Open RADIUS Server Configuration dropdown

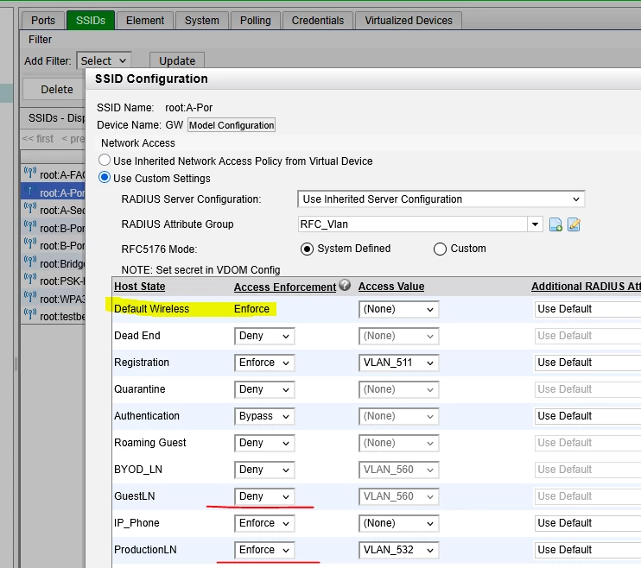click(x=441, y=199)
